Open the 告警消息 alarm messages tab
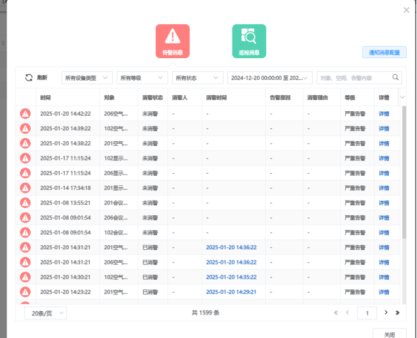The height and width of the screenshot is (338, 417). (172, 42)
